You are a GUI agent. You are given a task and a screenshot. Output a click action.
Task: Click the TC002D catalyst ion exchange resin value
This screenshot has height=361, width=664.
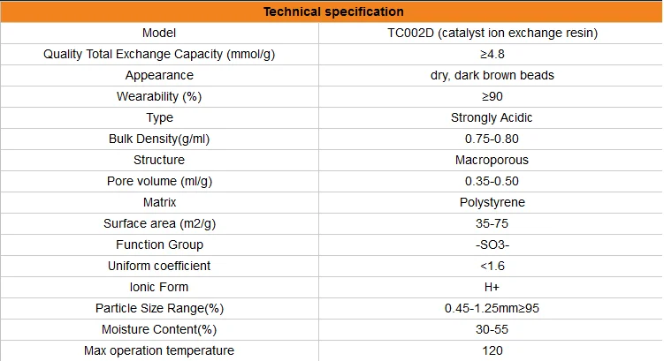click(x=492, y=33)
